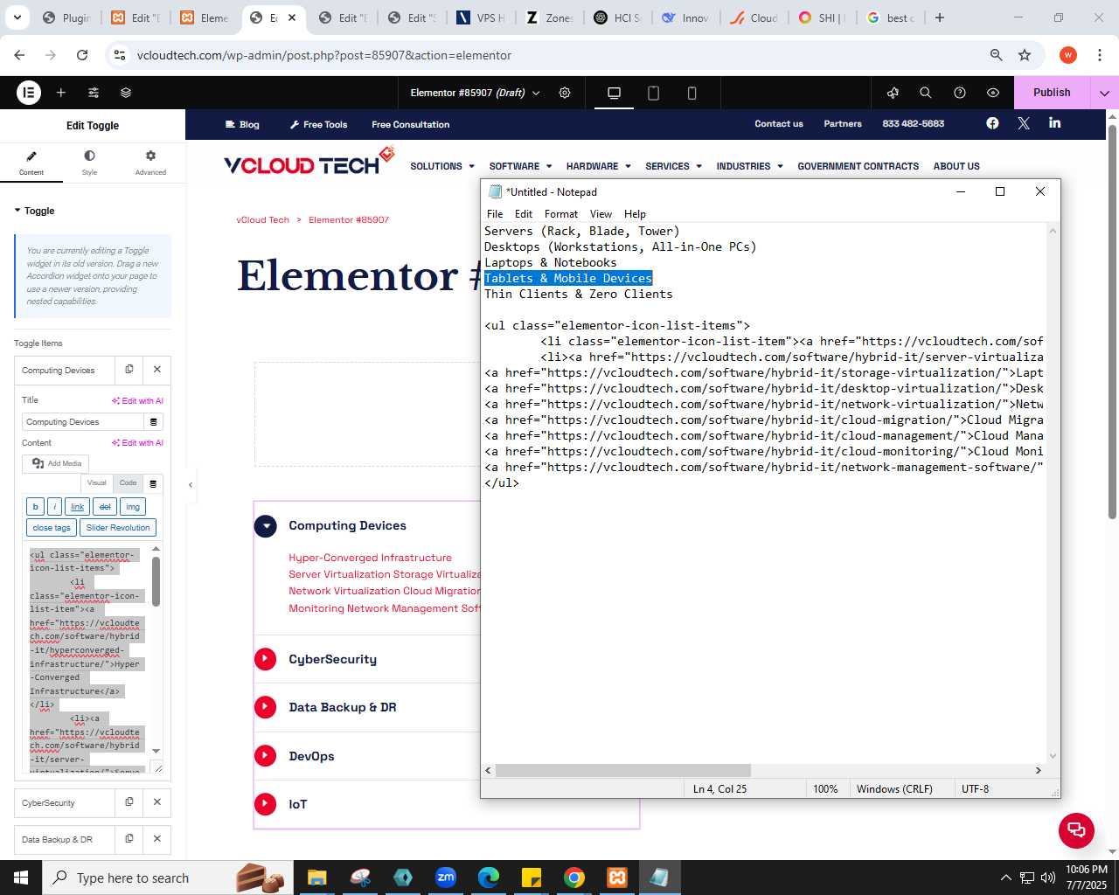The image size is (1119, 895).
Task: Duplicate the Computing Devices toggle item
Action: (129, 370)
